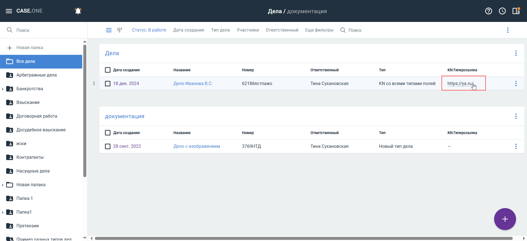
Task: Select all rows in Дела table
Action: click(x=108, y=70)
